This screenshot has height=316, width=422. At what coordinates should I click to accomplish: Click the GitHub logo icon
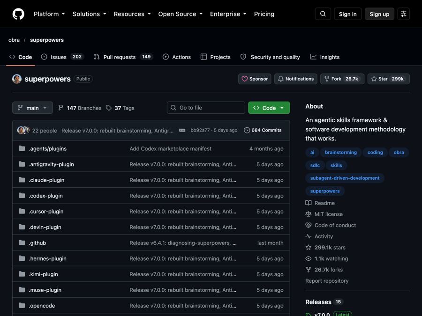tap(18, 14)
